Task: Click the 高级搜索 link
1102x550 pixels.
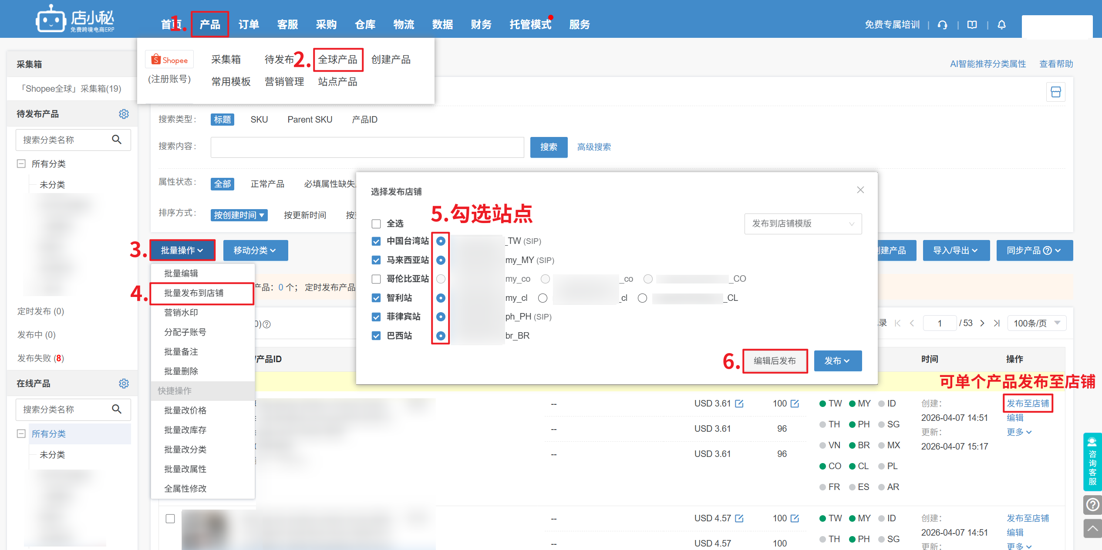Action: (594, 147)
